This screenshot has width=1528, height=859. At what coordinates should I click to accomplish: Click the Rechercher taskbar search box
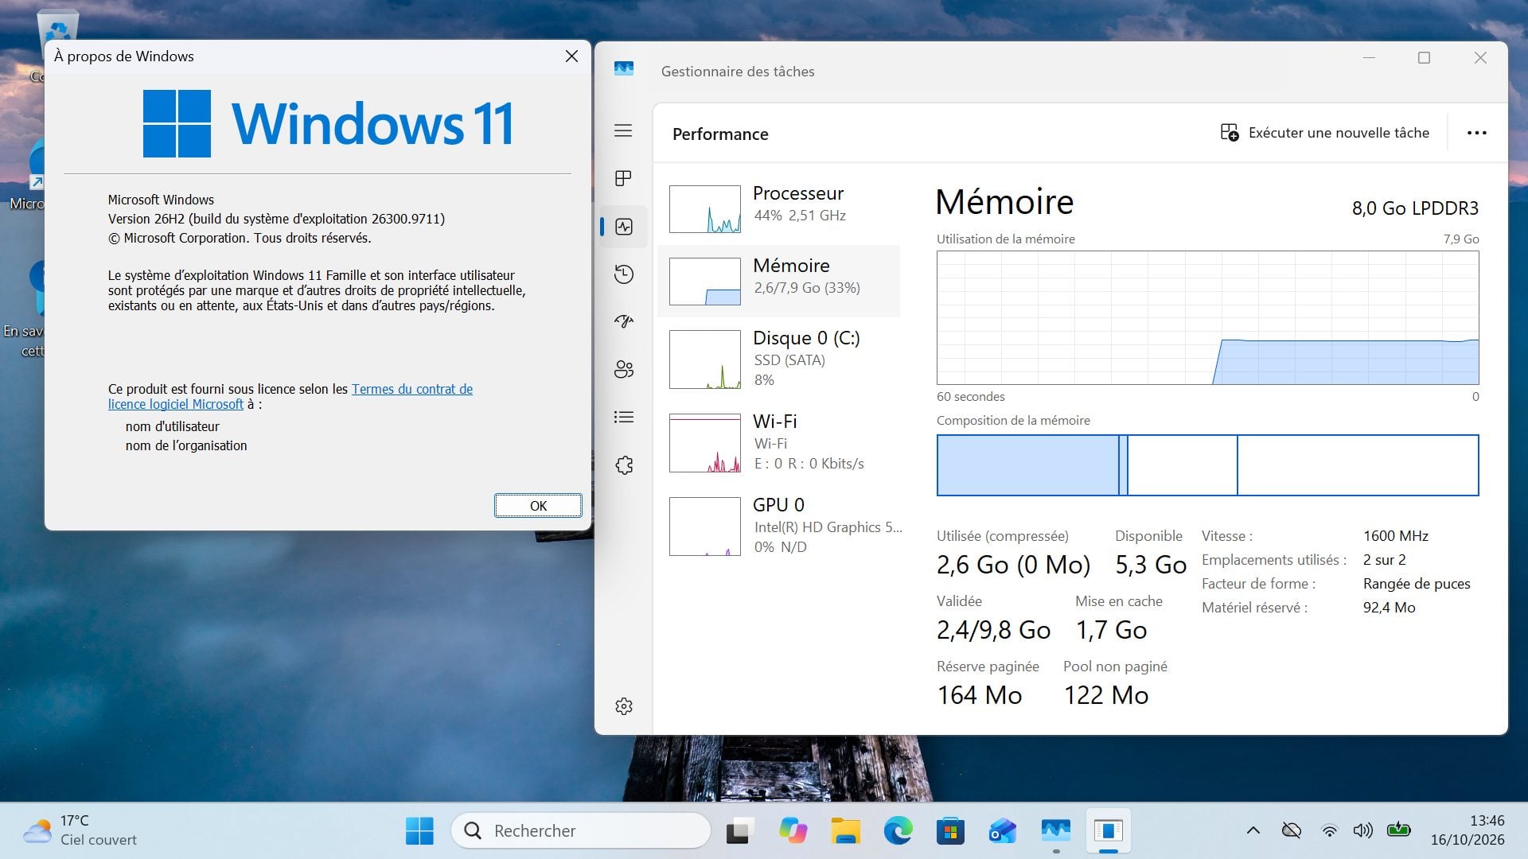580,831
